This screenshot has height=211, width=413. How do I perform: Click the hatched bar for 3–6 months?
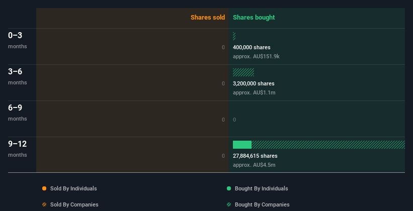tap(243, 72)
